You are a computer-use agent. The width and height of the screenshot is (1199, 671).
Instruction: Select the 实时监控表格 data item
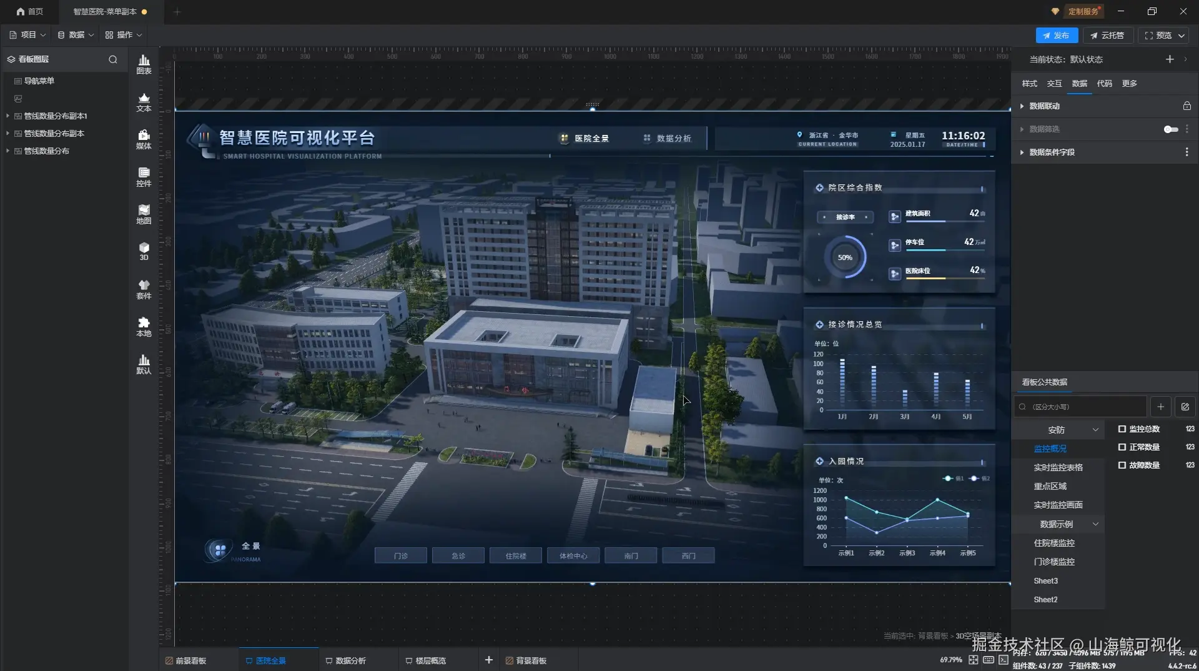coord(1058,467)
